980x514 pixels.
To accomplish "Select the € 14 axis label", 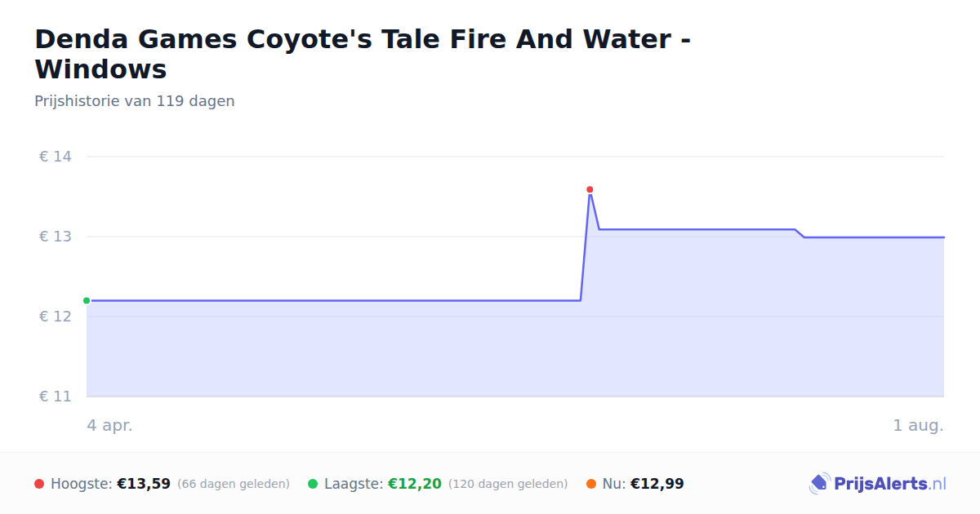I will (x=56, y=157).
